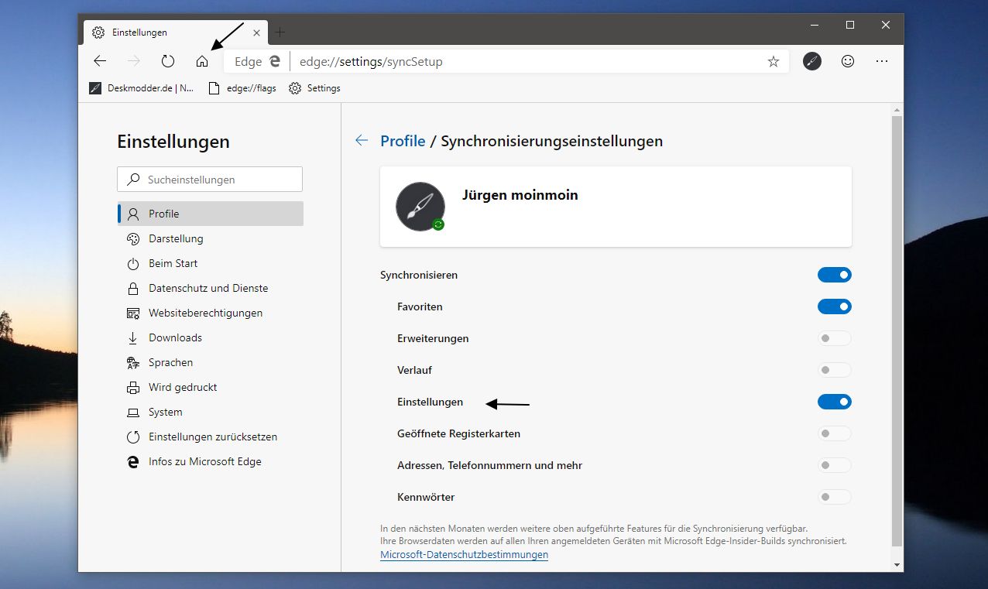Click the Geöffnete Registerkarten toggle

[835, 433]
